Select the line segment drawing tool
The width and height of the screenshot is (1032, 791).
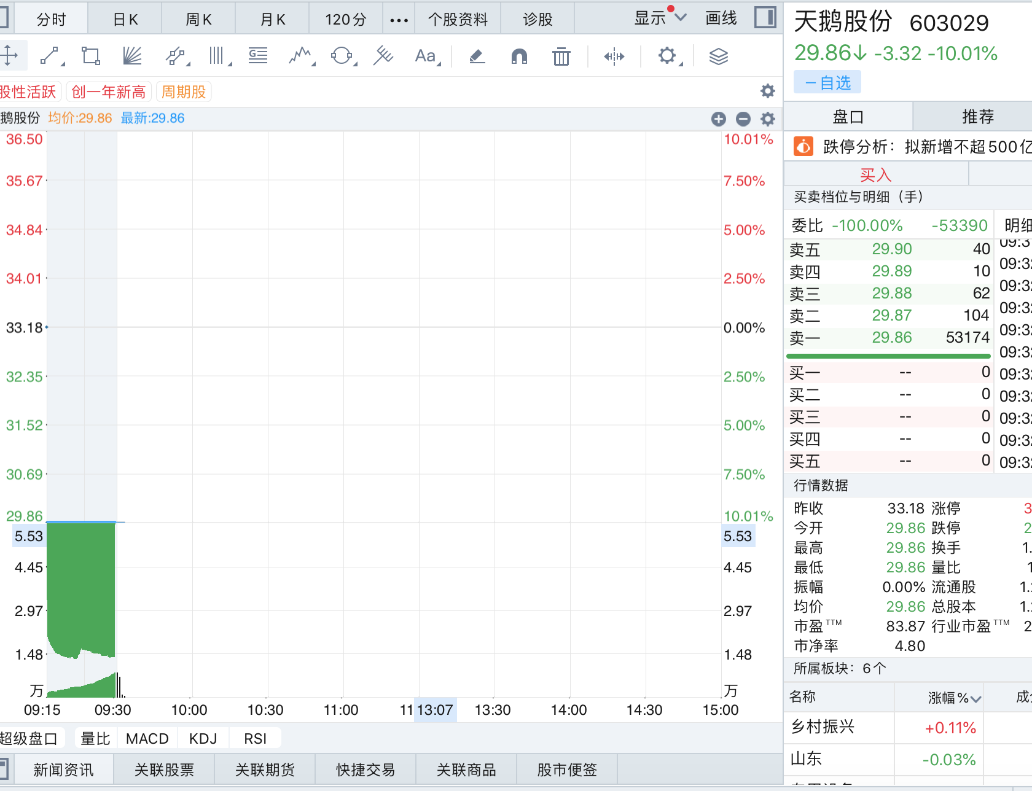(x=52, y=56)
